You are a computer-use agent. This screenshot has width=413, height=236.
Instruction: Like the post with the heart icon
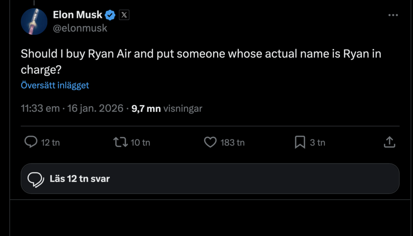click(x=210, y=142)
